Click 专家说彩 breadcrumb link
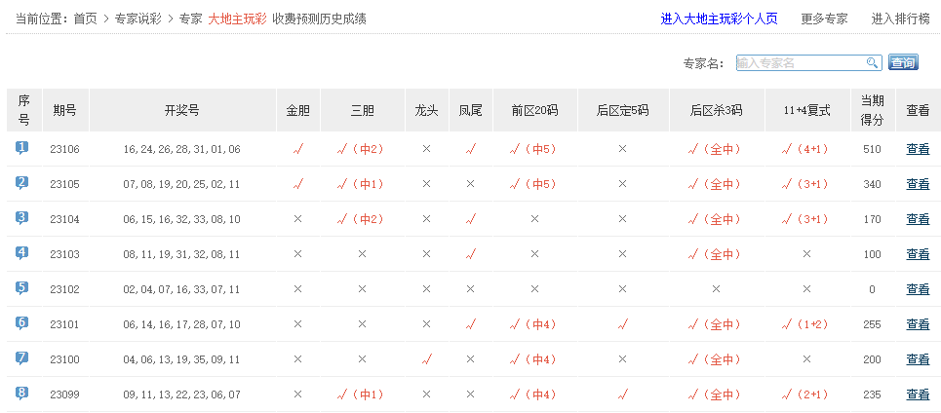This screenshot has height=413, width=941. point(137,19)
